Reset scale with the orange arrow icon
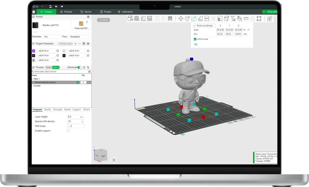The image size is (309, 187). pos(248,30)
